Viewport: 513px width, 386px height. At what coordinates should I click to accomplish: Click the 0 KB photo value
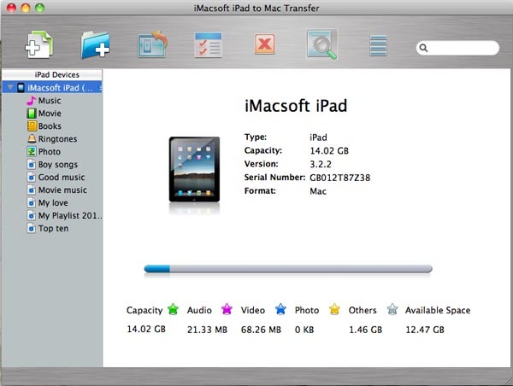point(304,330)
